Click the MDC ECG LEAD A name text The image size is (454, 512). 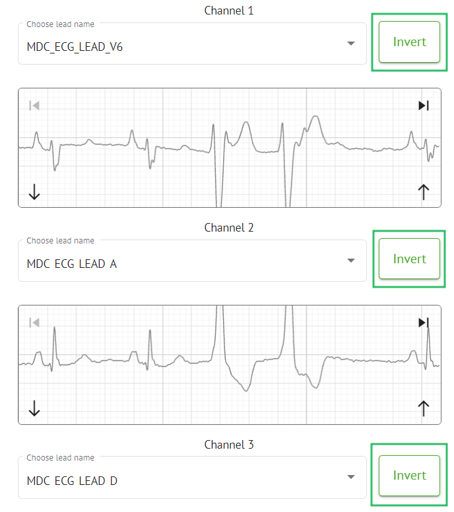tap(72, 264)
